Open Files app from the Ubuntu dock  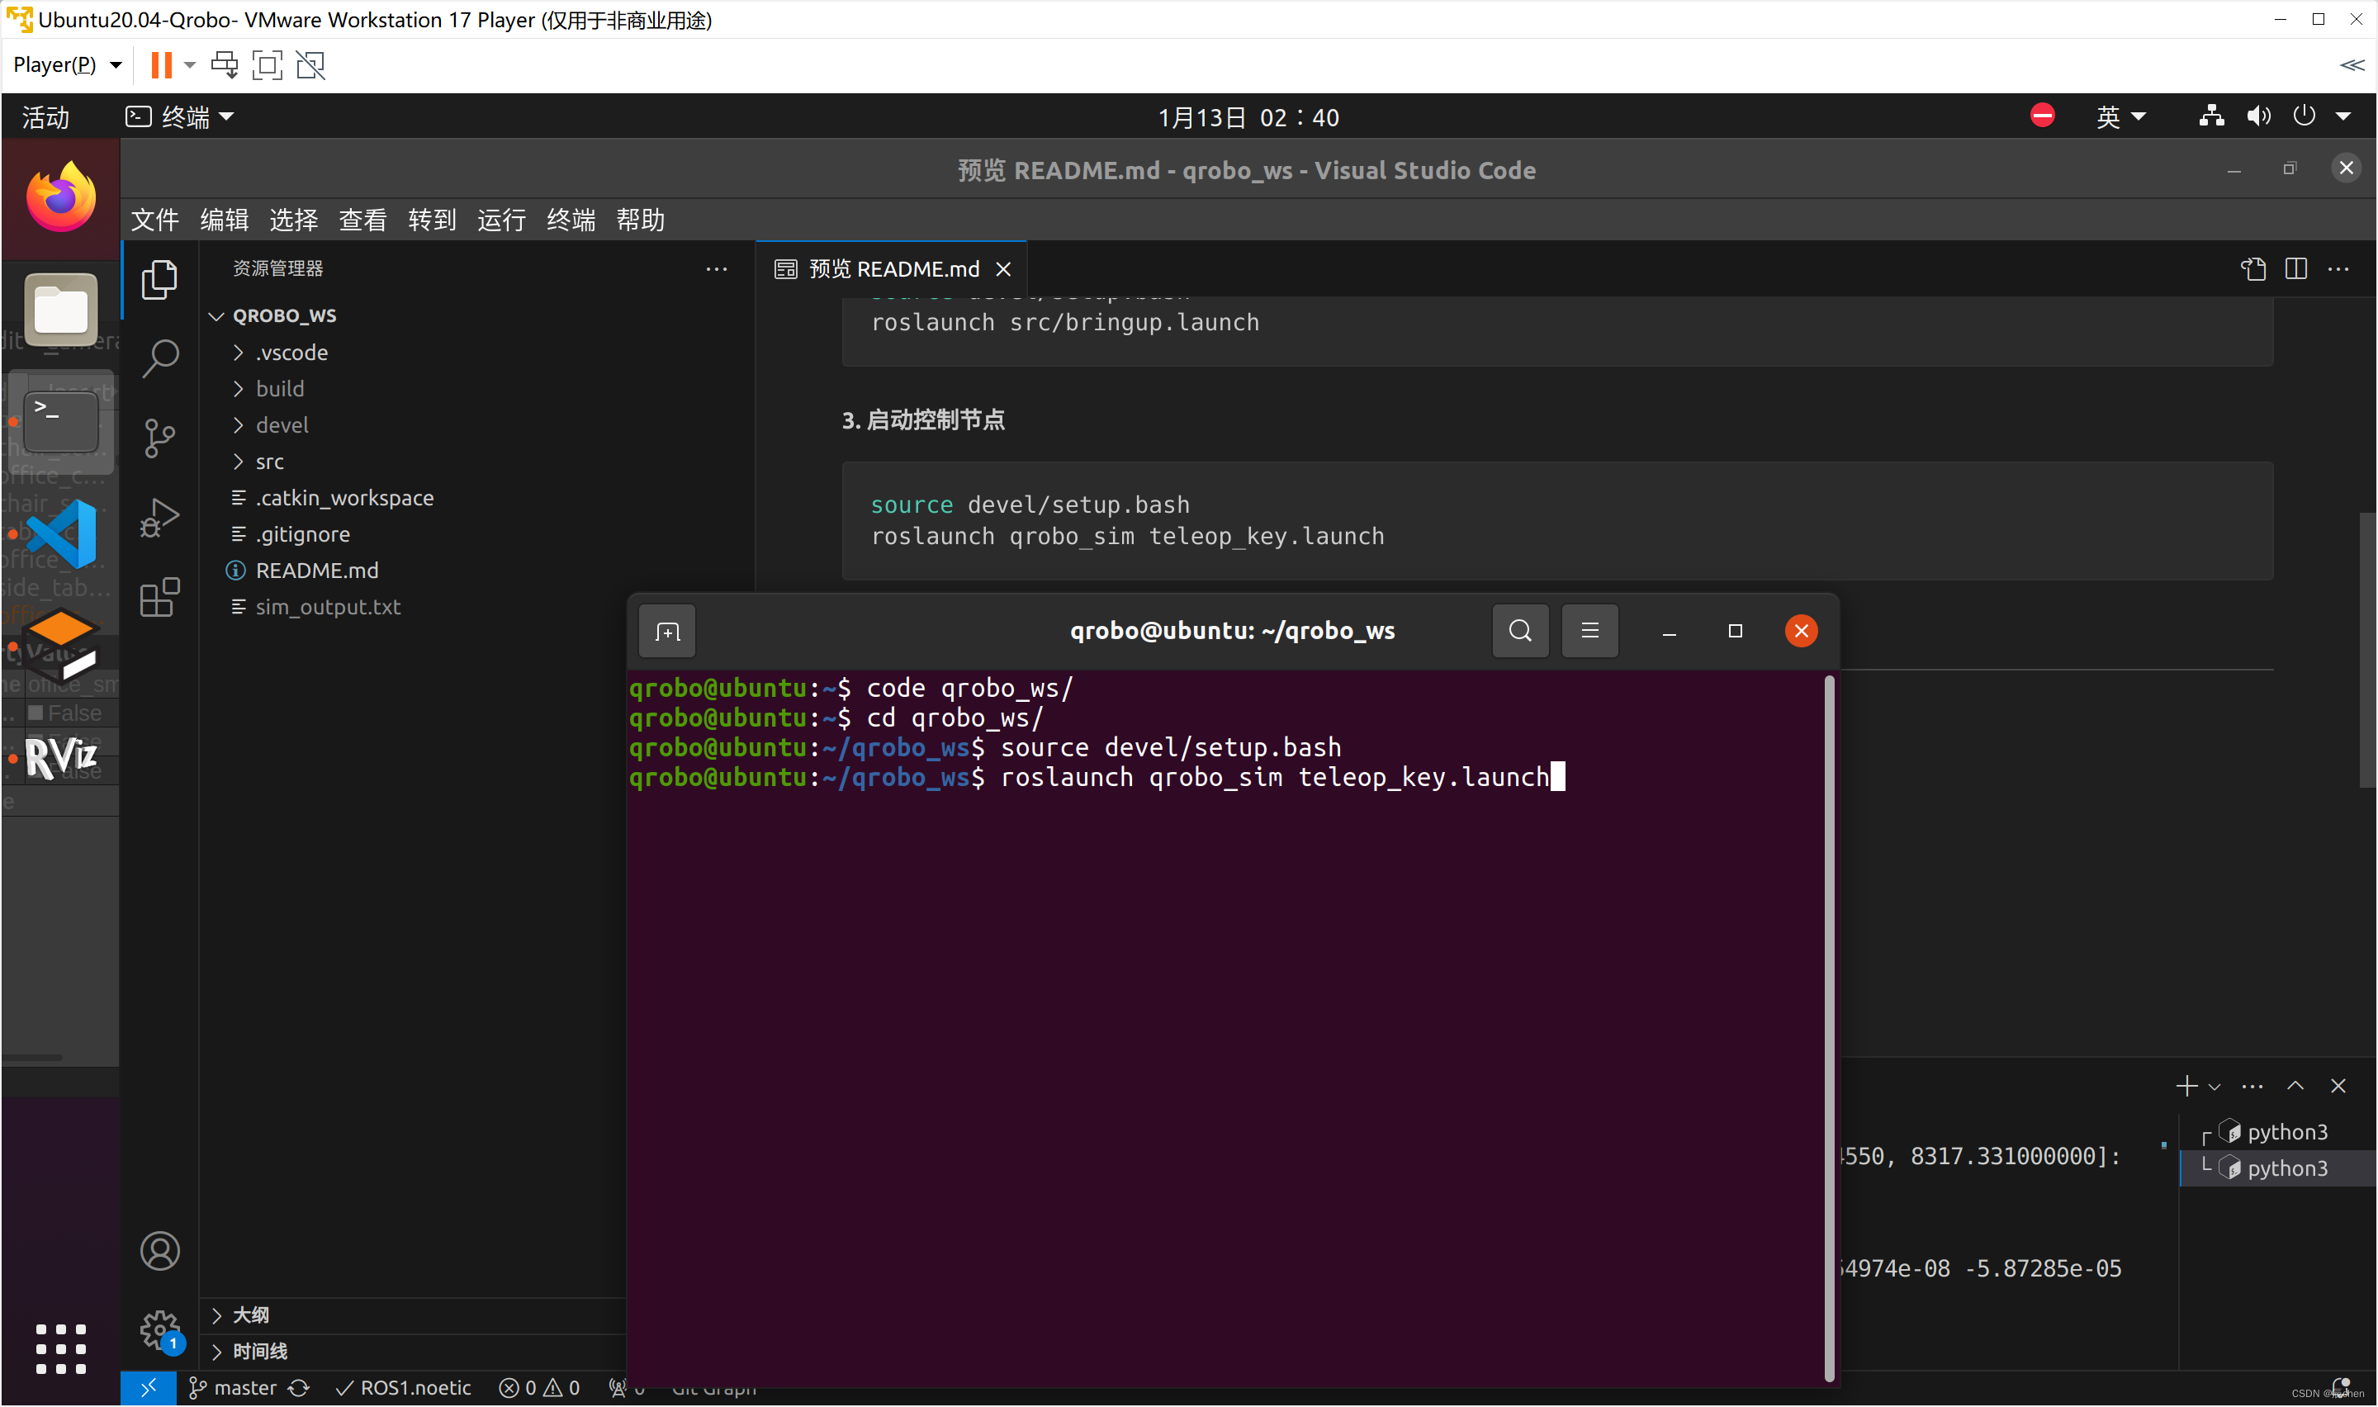point(60,309)
